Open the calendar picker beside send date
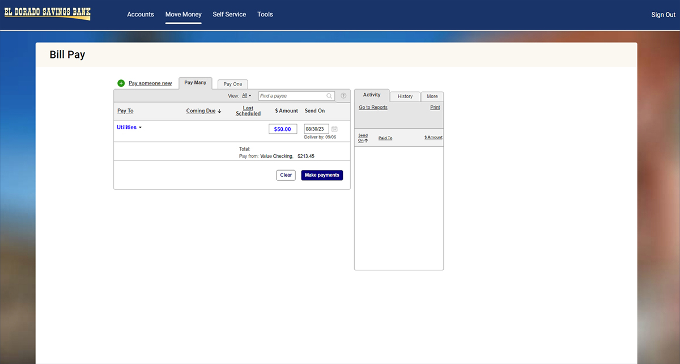This screenshot has width=680, height=364. [334, 129]
